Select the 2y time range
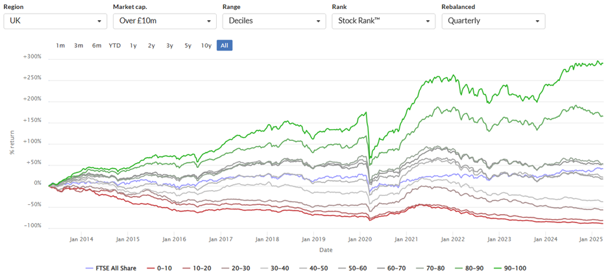 click(151, 45)
